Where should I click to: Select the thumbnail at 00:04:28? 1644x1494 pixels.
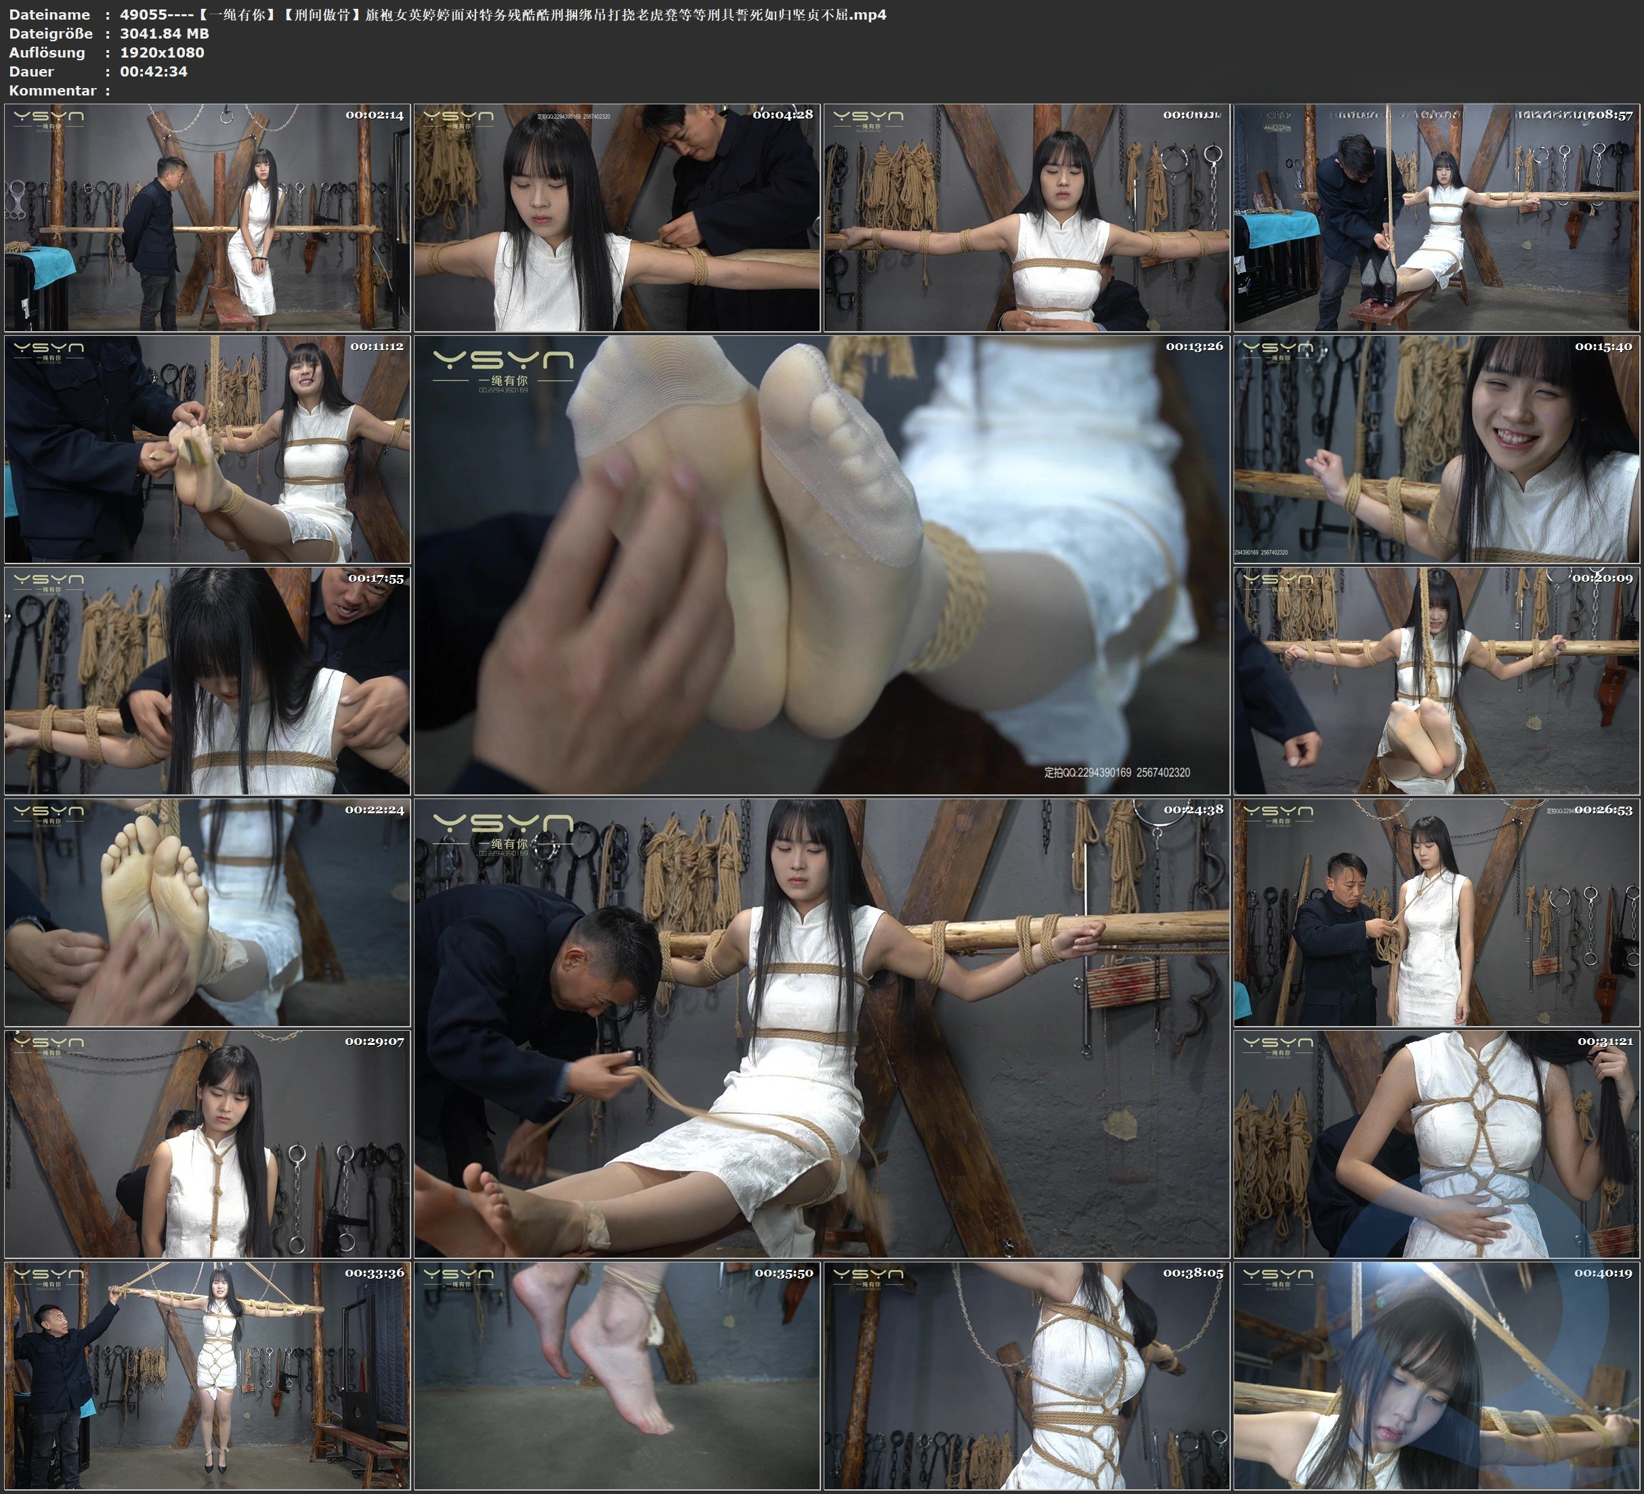[616, 217]
